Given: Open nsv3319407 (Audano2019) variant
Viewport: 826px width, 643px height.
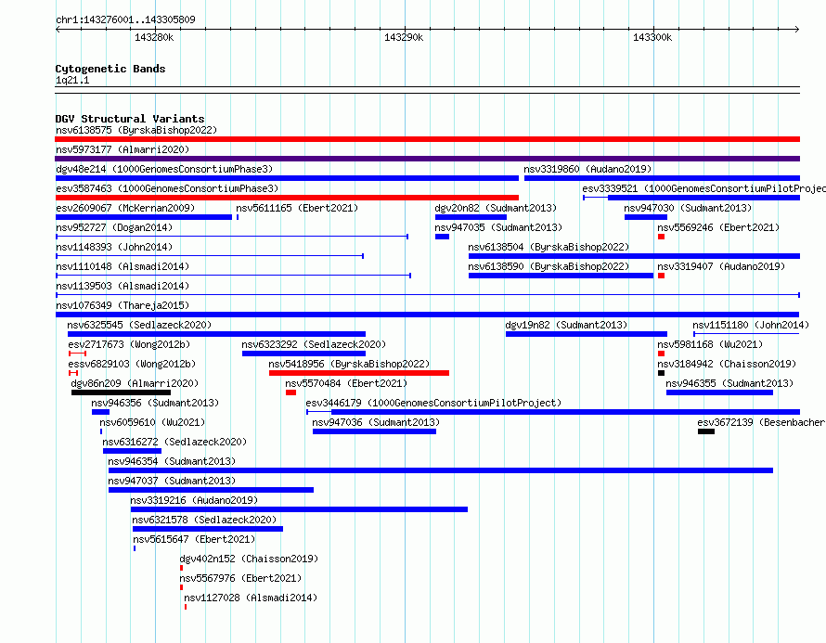Looking at the screenshot, I should [x=721, y=266].
